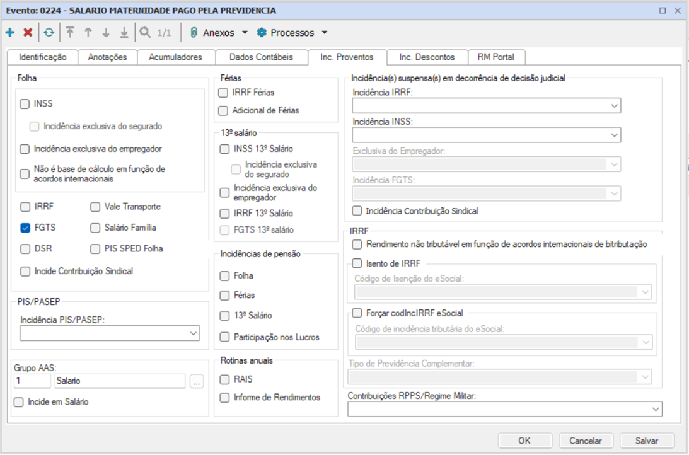Click the red X delete record icon

click(x=28, y=32)
